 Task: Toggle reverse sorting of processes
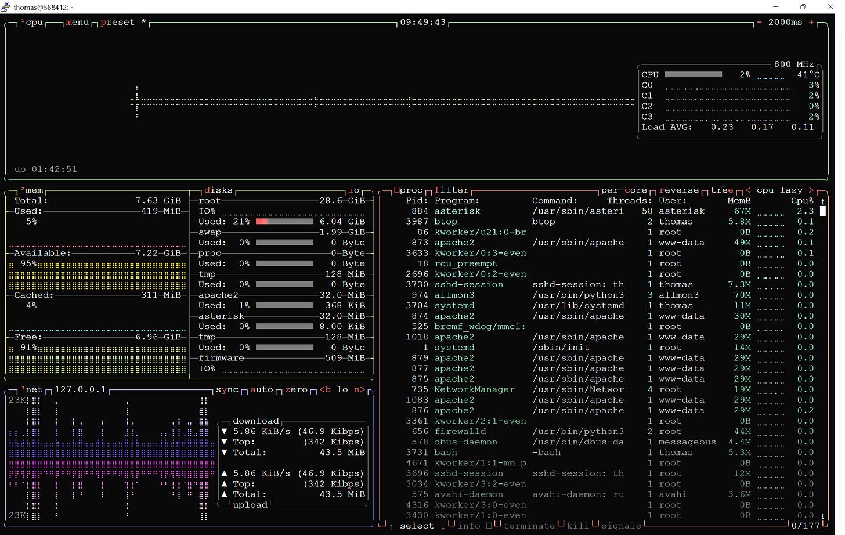(x=679, y=190)
